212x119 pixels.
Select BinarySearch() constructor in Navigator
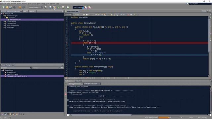tap(11, 72)
